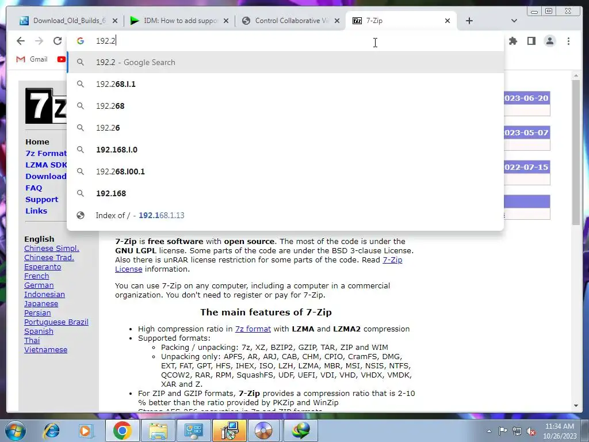Viewport: 589px width, 442px height.
Task: Click the Chrome taskbar icon
Action: pyautogui.click(x=122, y=430)
